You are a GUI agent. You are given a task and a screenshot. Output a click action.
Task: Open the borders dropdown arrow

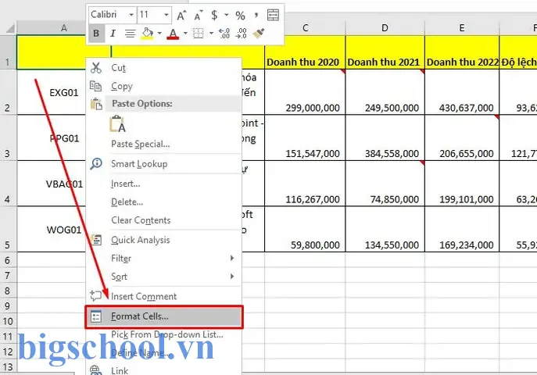click(211, 33)
